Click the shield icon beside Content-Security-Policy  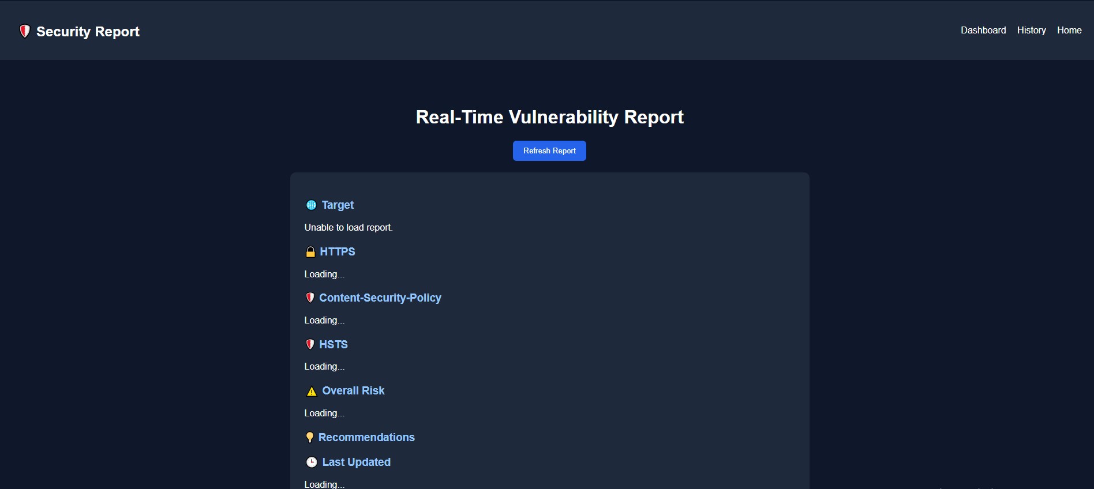310,298
